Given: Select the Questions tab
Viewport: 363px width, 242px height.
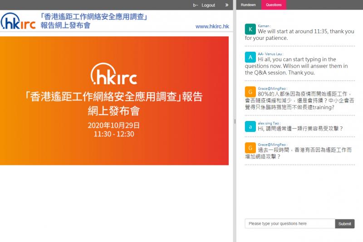Looking at the screenshot, I should click(x=274, y=5).
